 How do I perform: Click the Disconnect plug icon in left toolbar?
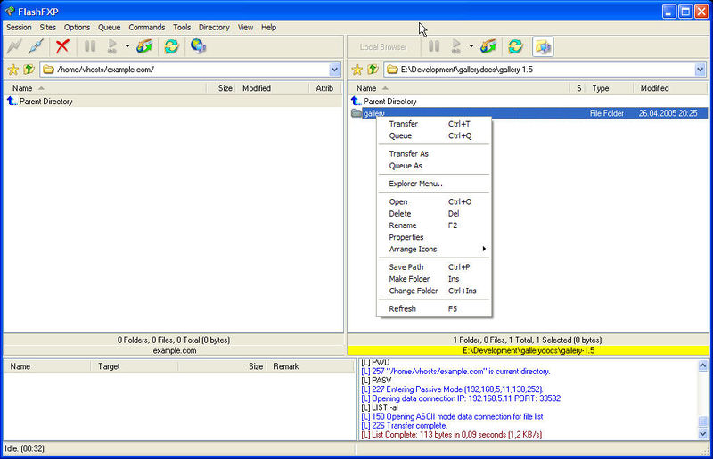[36, 46]
